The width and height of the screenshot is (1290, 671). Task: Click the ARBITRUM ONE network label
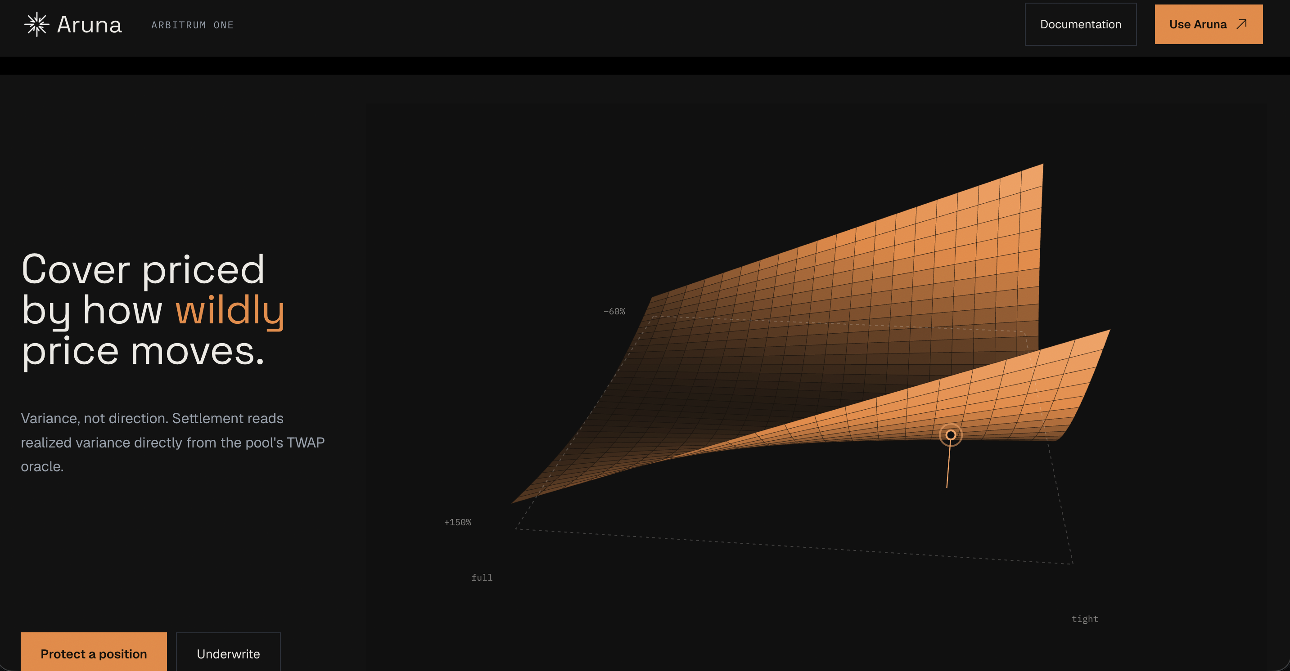(192, 25)
